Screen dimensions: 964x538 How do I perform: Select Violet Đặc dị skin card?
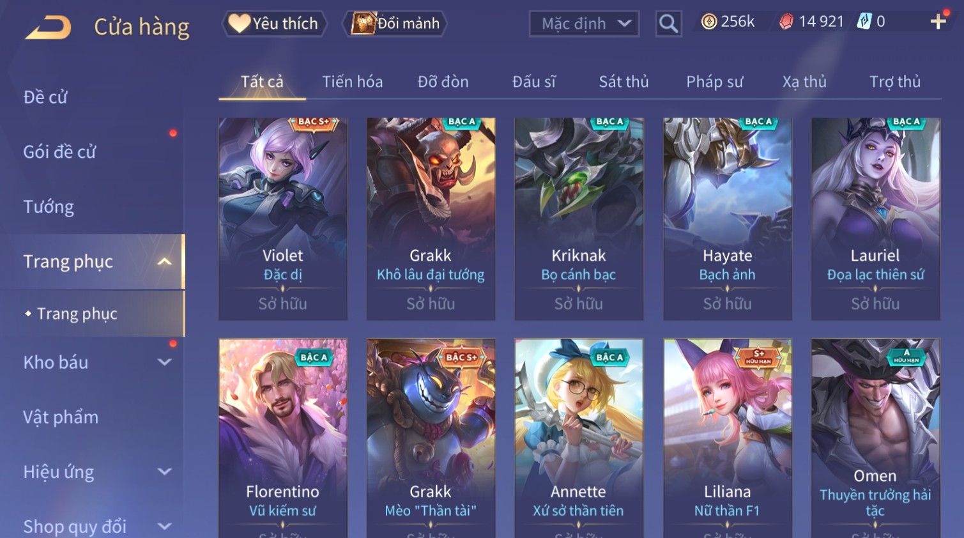283,219
